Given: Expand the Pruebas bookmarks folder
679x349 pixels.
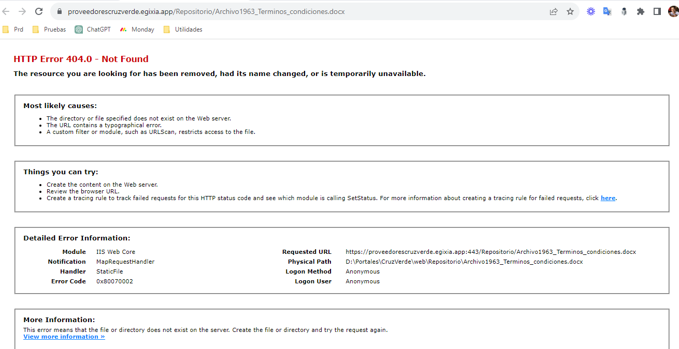Looking at the screenshot, I should tap(49, 29).
